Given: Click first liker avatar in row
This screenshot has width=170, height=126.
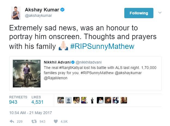Looking at the screenshot, I should pos(61,100).
